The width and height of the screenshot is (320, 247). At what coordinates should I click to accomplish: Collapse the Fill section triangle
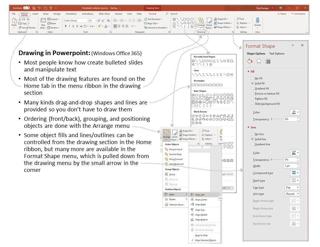(248, 71)
